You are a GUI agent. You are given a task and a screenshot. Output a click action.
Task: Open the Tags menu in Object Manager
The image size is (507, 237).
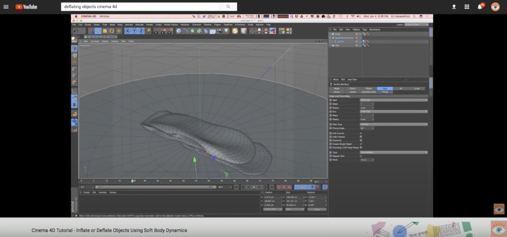click(365, 30)
